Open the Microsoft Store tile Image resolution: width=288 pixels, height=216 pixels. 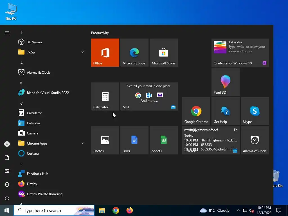tap(163, 53)
